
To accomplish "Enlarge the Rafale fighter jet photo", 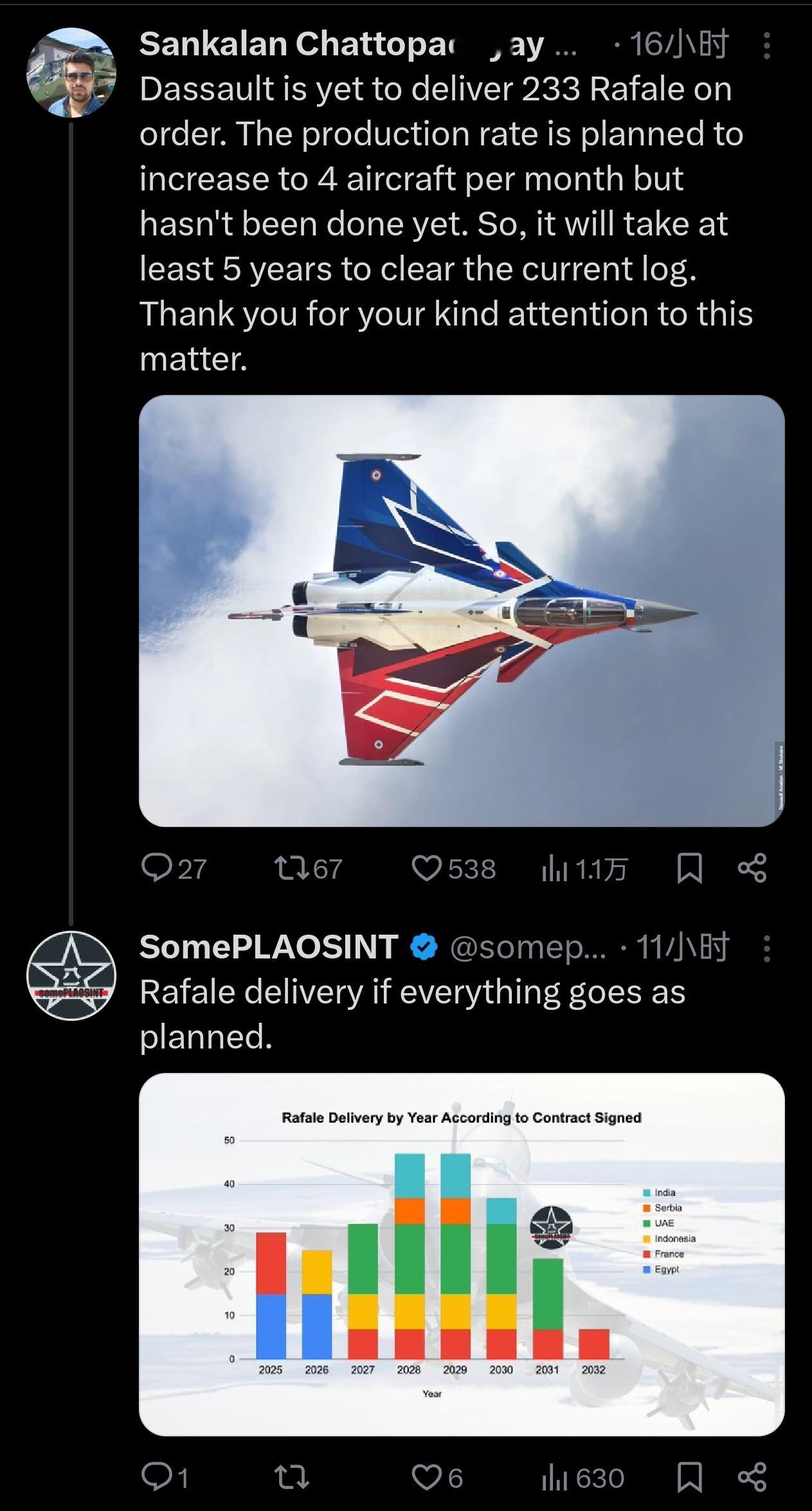I will point(462,610).
